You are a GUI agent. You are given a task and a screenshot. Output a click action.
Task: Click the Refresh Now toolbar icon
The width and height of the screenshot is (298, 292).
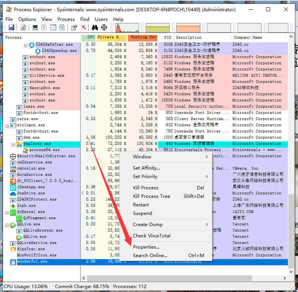pyautogui.click(x=23, y=27)
